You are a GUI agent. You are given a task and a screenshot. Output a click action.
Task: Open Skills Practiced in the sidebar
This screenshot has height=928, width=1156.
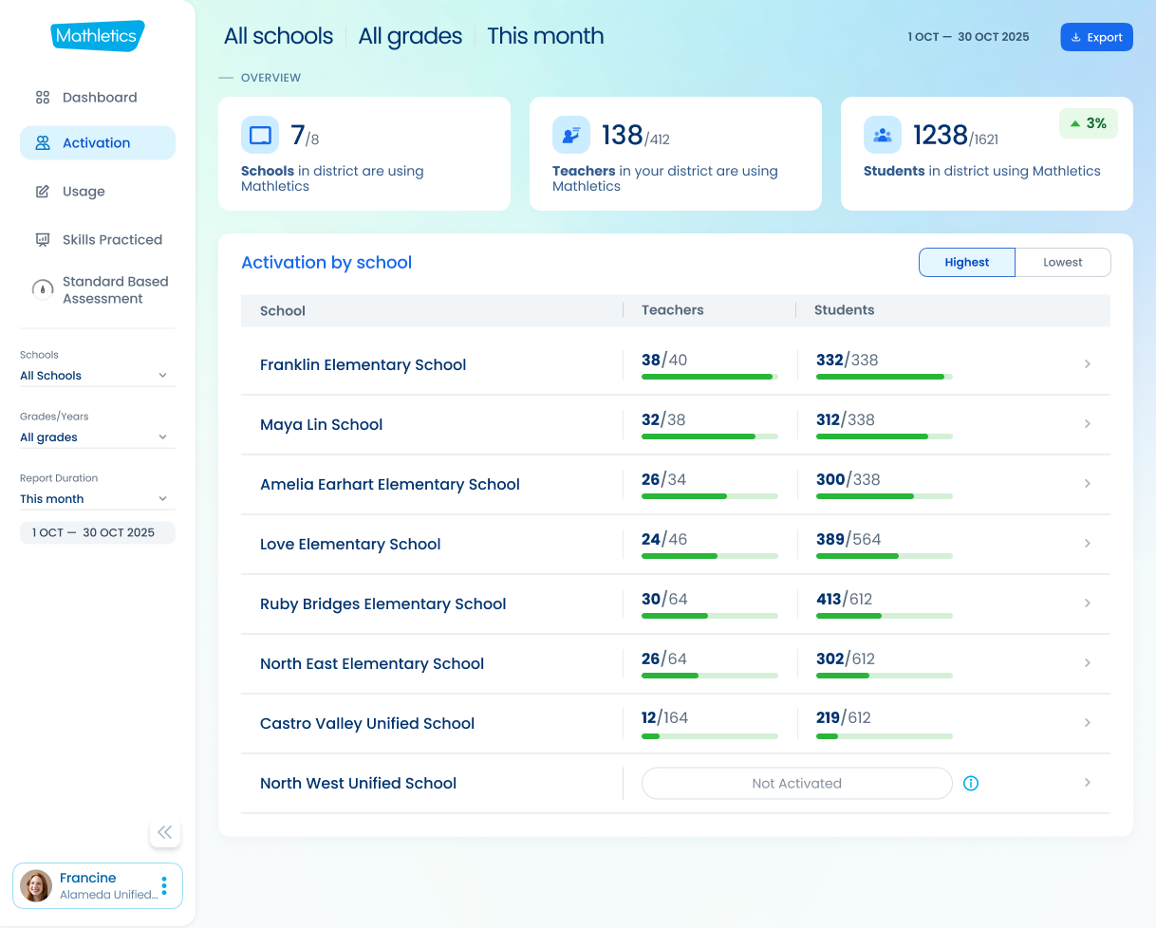point(98,240)
